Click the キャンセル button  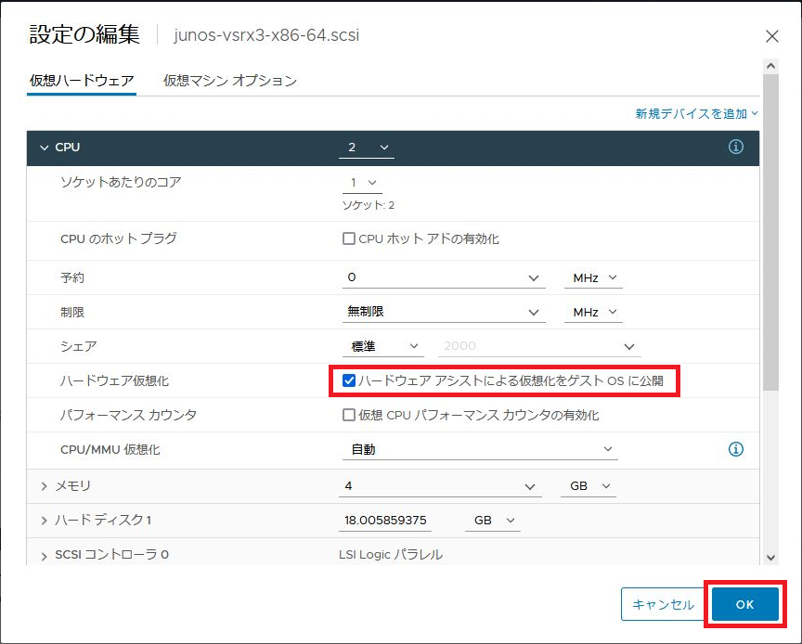coord(663,604)
